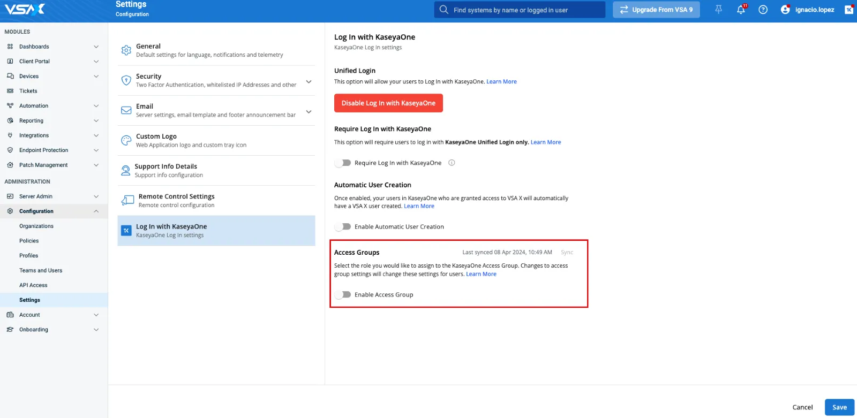
Task: Click the Save button
Action: 839,407
